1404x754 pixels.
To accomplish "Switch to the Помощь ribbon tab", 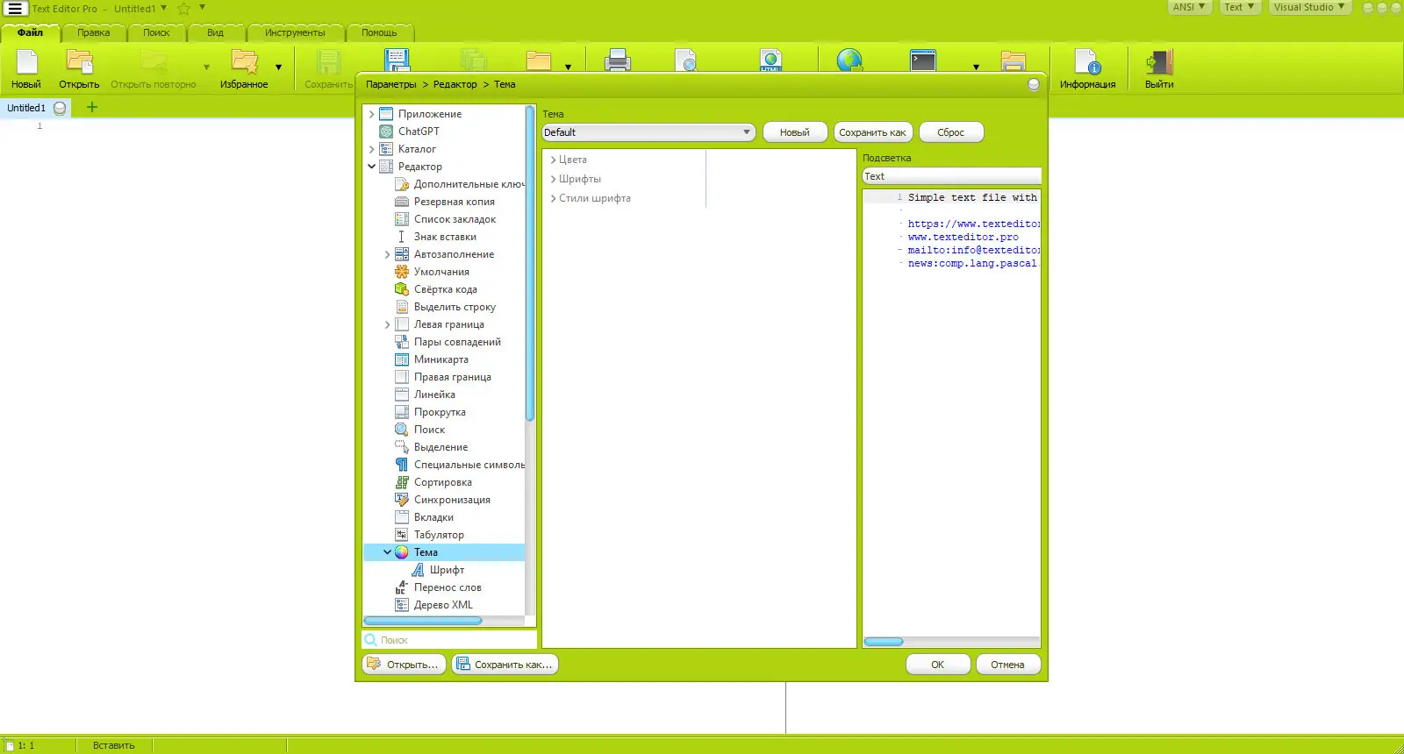I will (379, 33).
